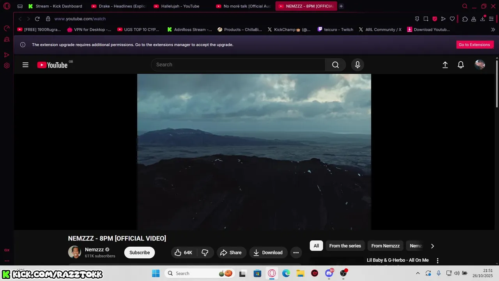Open the Products – ChillaBi bookmark

pos(240,29)
